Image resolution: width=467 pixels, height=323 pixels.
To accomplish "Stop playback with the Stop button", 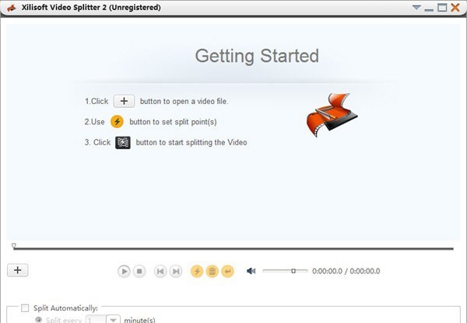I will (139, 271).
